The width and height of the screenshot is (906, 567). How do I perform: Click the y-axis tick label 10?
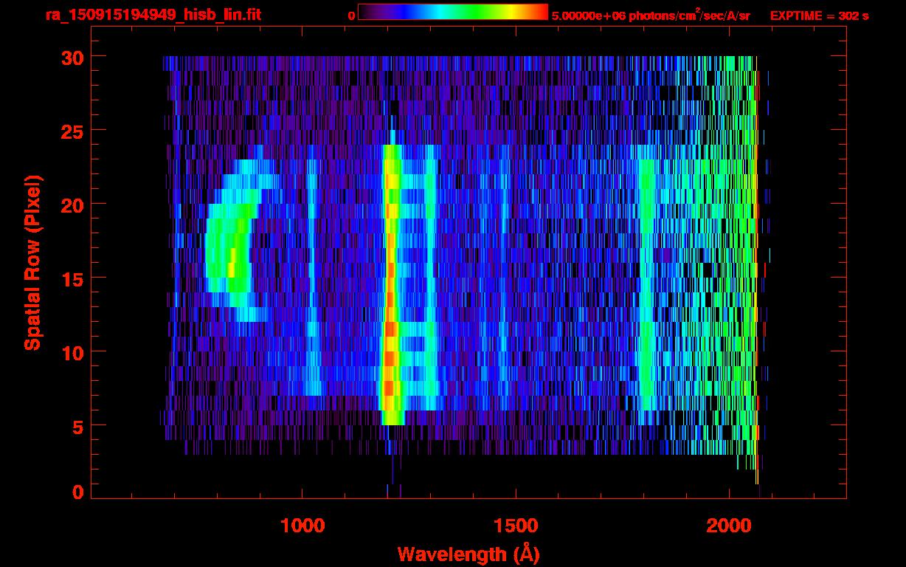point(72,352)
